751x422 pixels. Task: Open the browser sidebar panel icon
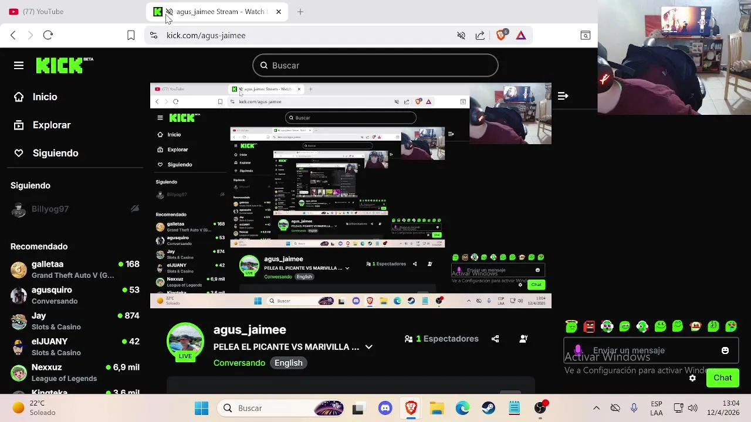[x=586, y=35]
